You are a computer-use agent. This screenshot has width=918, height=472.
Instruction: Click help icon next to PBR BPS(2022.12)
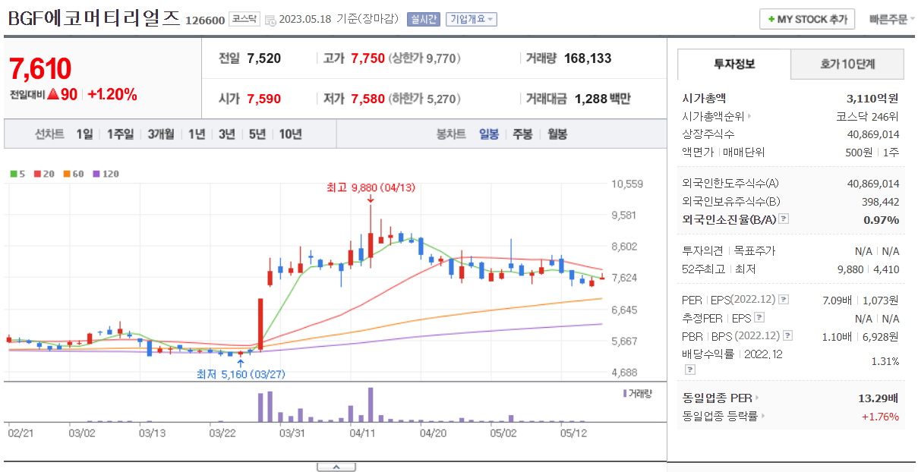pyautogui.click(x=787, y=336)
